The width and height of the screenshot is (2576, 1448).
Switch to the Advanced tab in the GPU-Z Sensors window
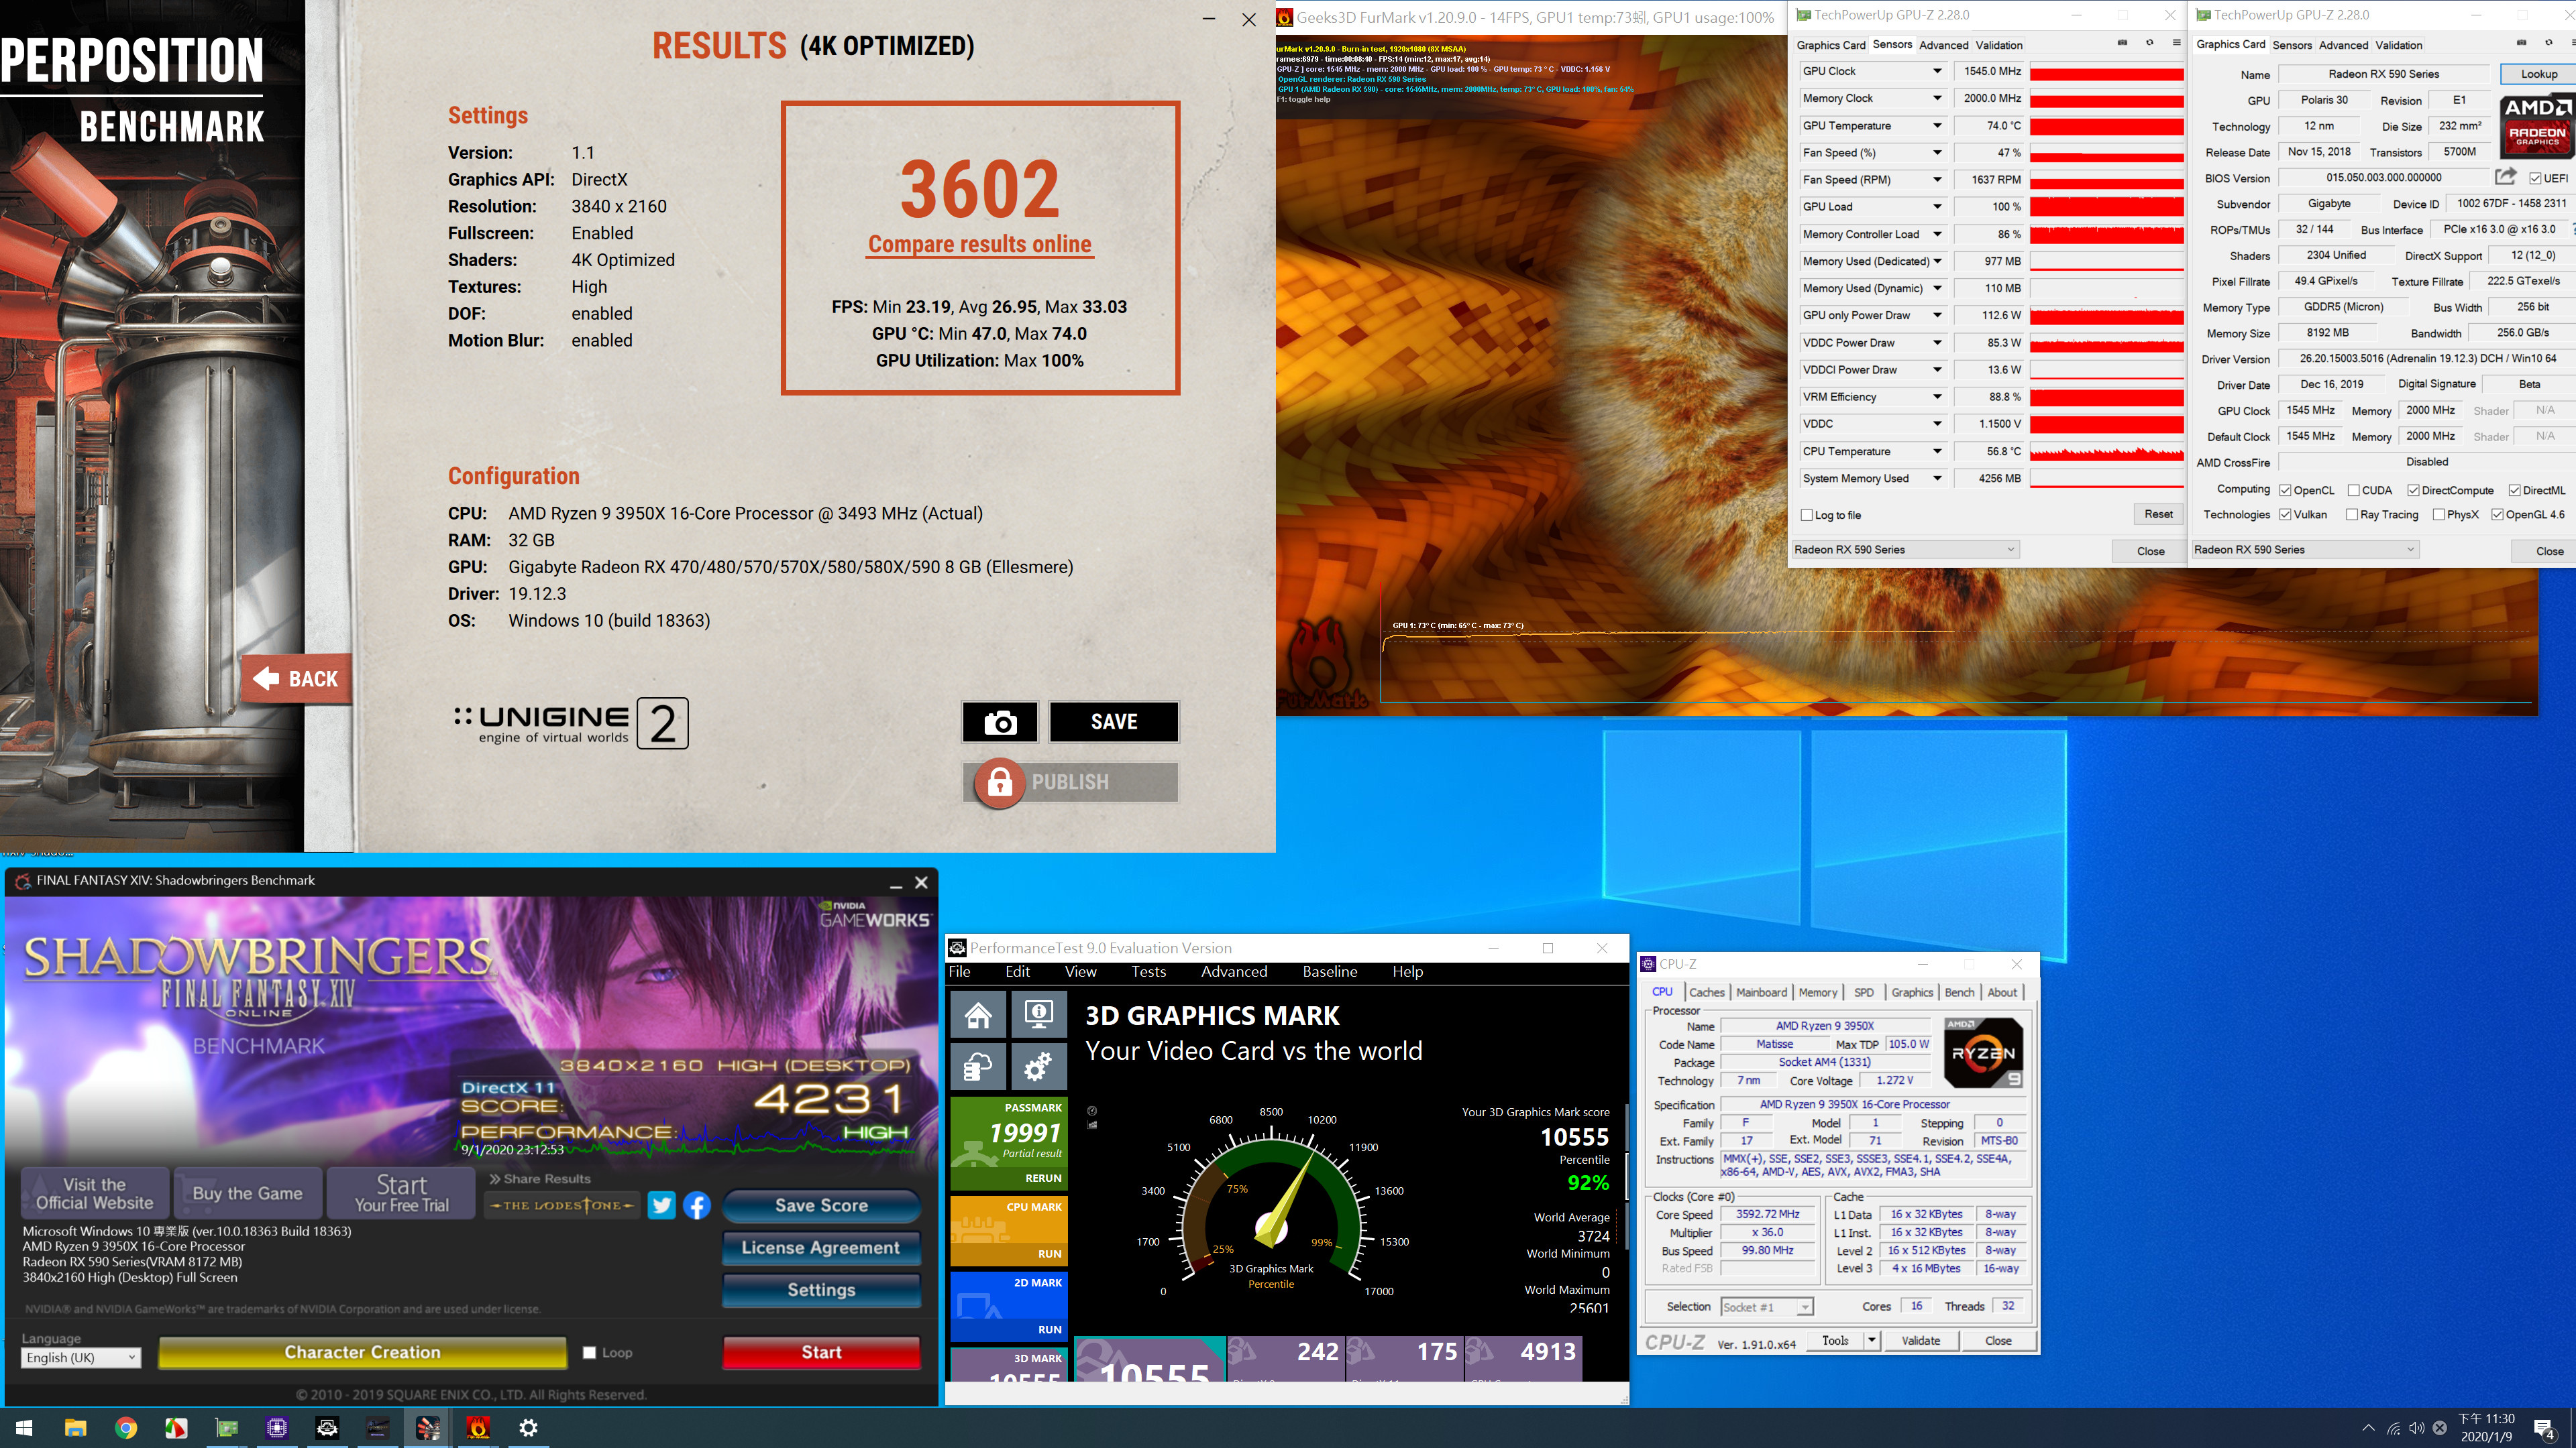coord(1943,45)
